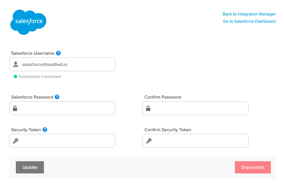Click key icon in Confirm Security Token field
The image size is (284, 183).
tap(149, 141)
